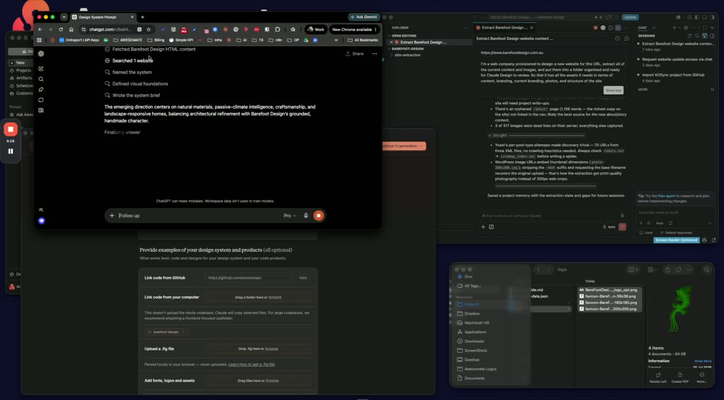
Task: Open the AWESOMATE bookmarks folder
Action: pyautogui.click(x=127, y=40)
